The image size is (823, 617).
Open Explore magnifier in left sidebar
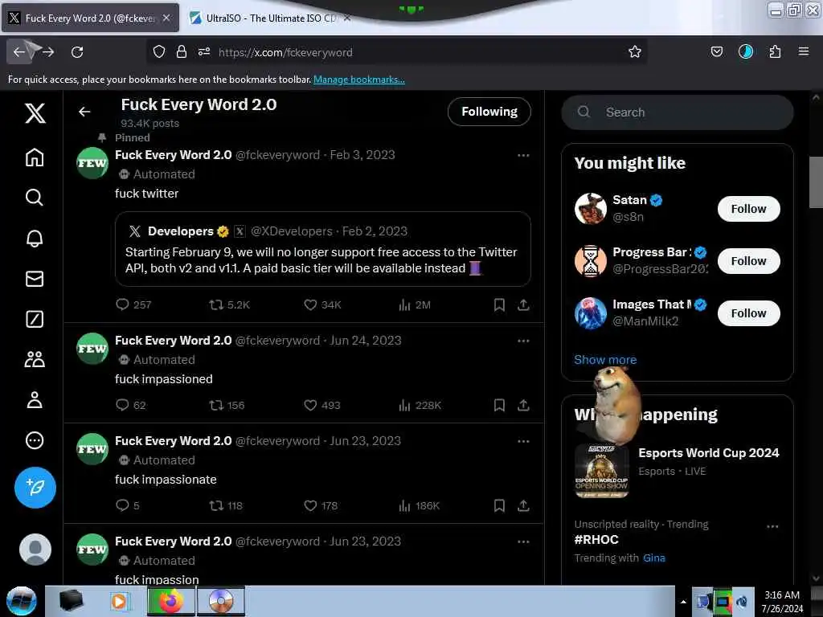click(x=35, y=198)
